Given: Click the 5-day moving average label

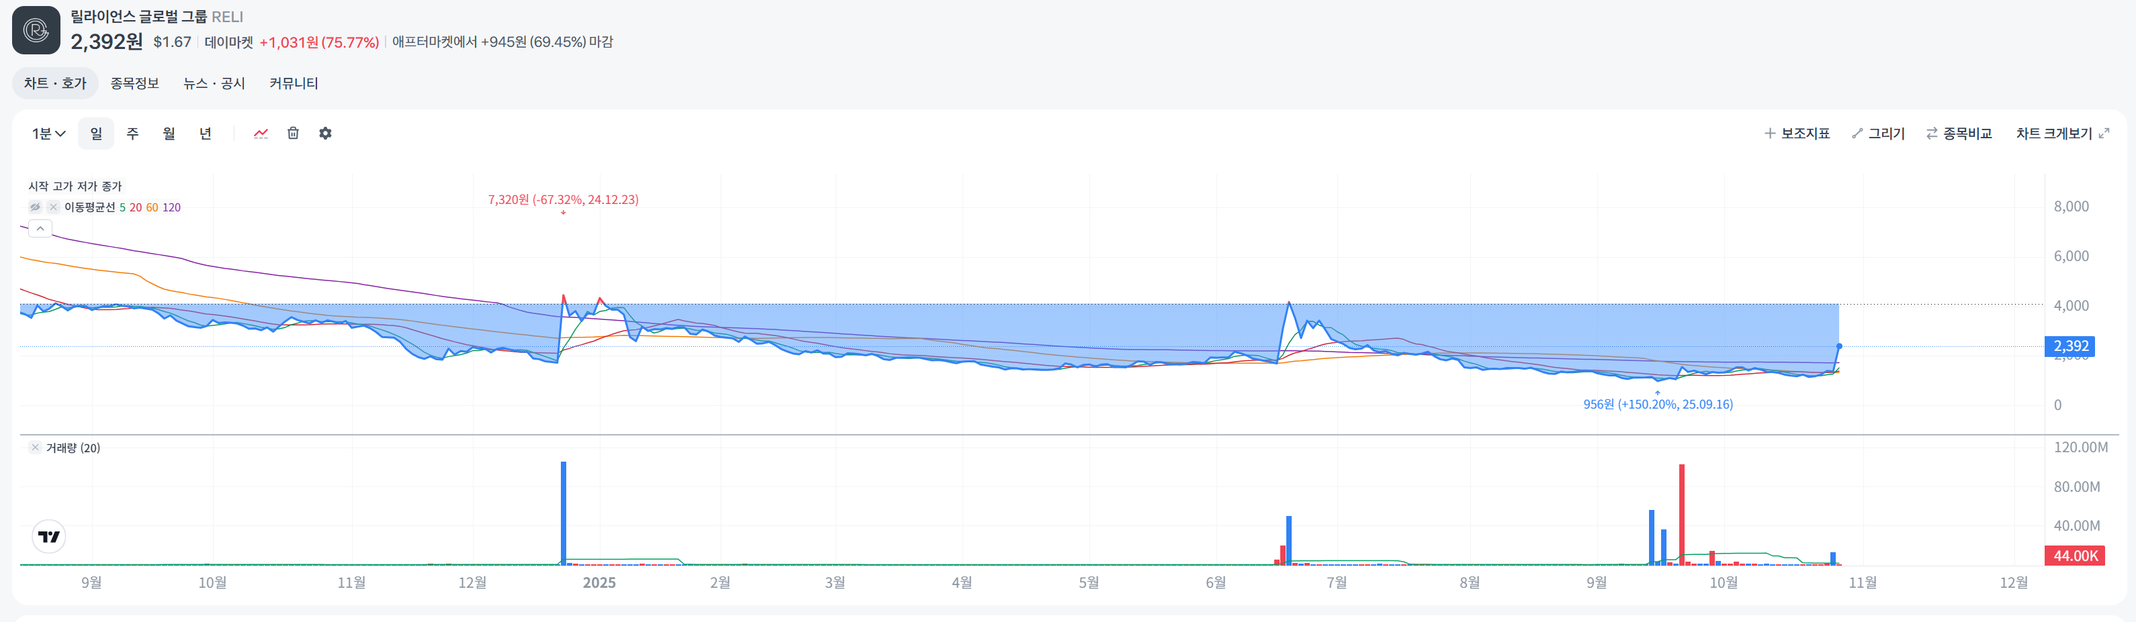Looking at the screenshot, I should pos(122,208).
